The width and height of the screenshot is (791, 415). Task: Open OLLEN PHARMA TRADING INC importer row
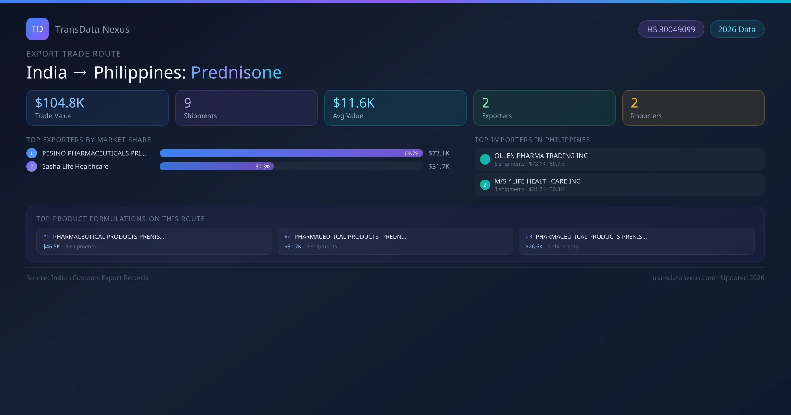point(619,159)
